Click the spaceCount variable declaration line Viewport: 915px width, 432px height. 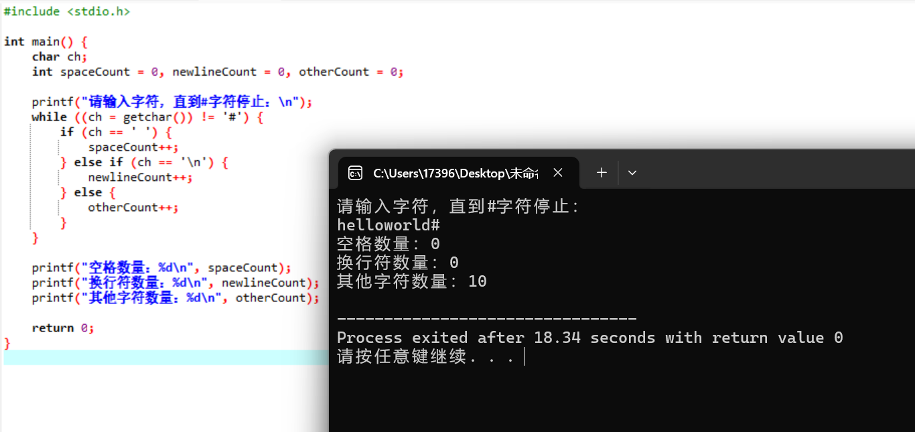click(x=218, y=72)
